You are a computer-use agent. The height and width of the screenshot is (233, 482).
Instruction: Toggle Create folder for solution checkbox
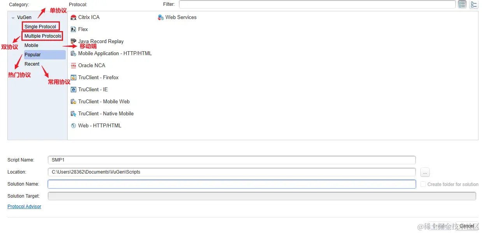click(423, 184)
